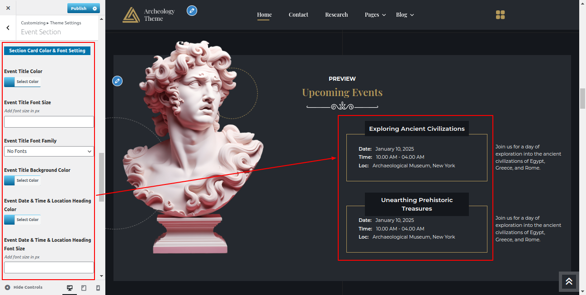
Task: Open publish settings gear icon
Action: coord(95,9)
